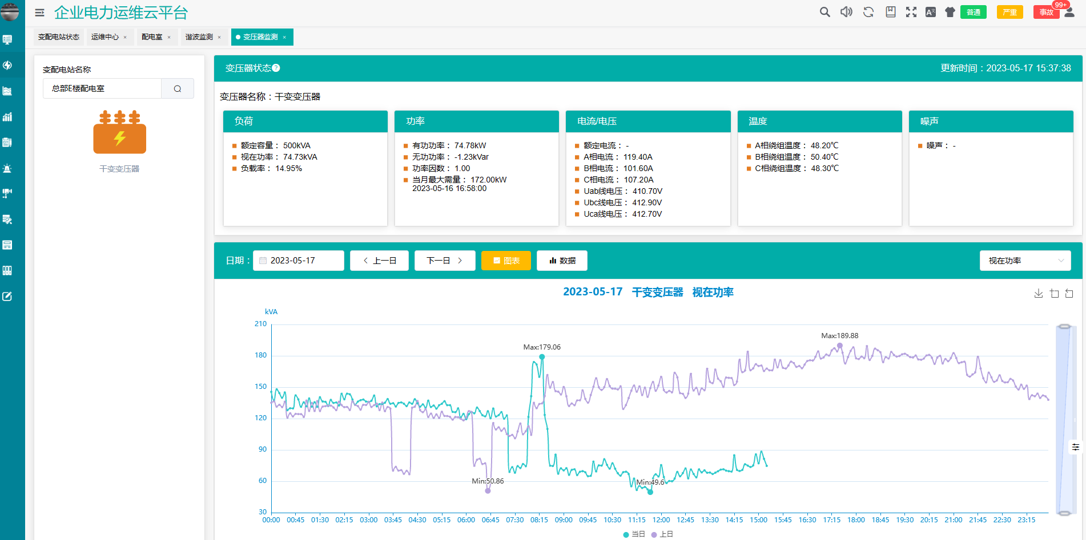
Task: Open the manual book icon
Action: coord(890,12)
